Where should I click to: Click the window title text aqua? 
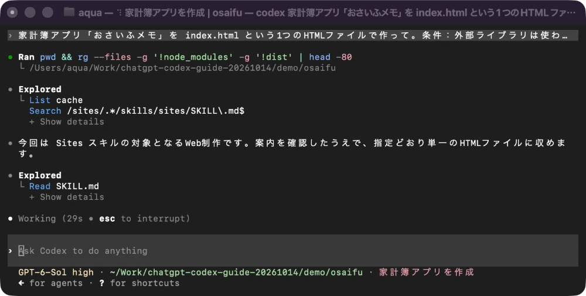(90, 13)
